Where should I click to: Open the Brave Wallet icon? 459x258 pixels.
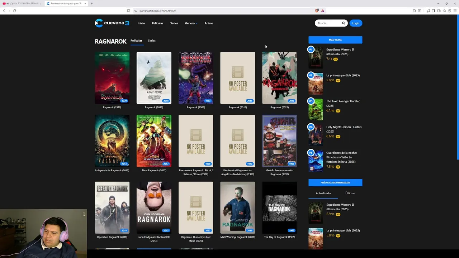click(439, 11)
